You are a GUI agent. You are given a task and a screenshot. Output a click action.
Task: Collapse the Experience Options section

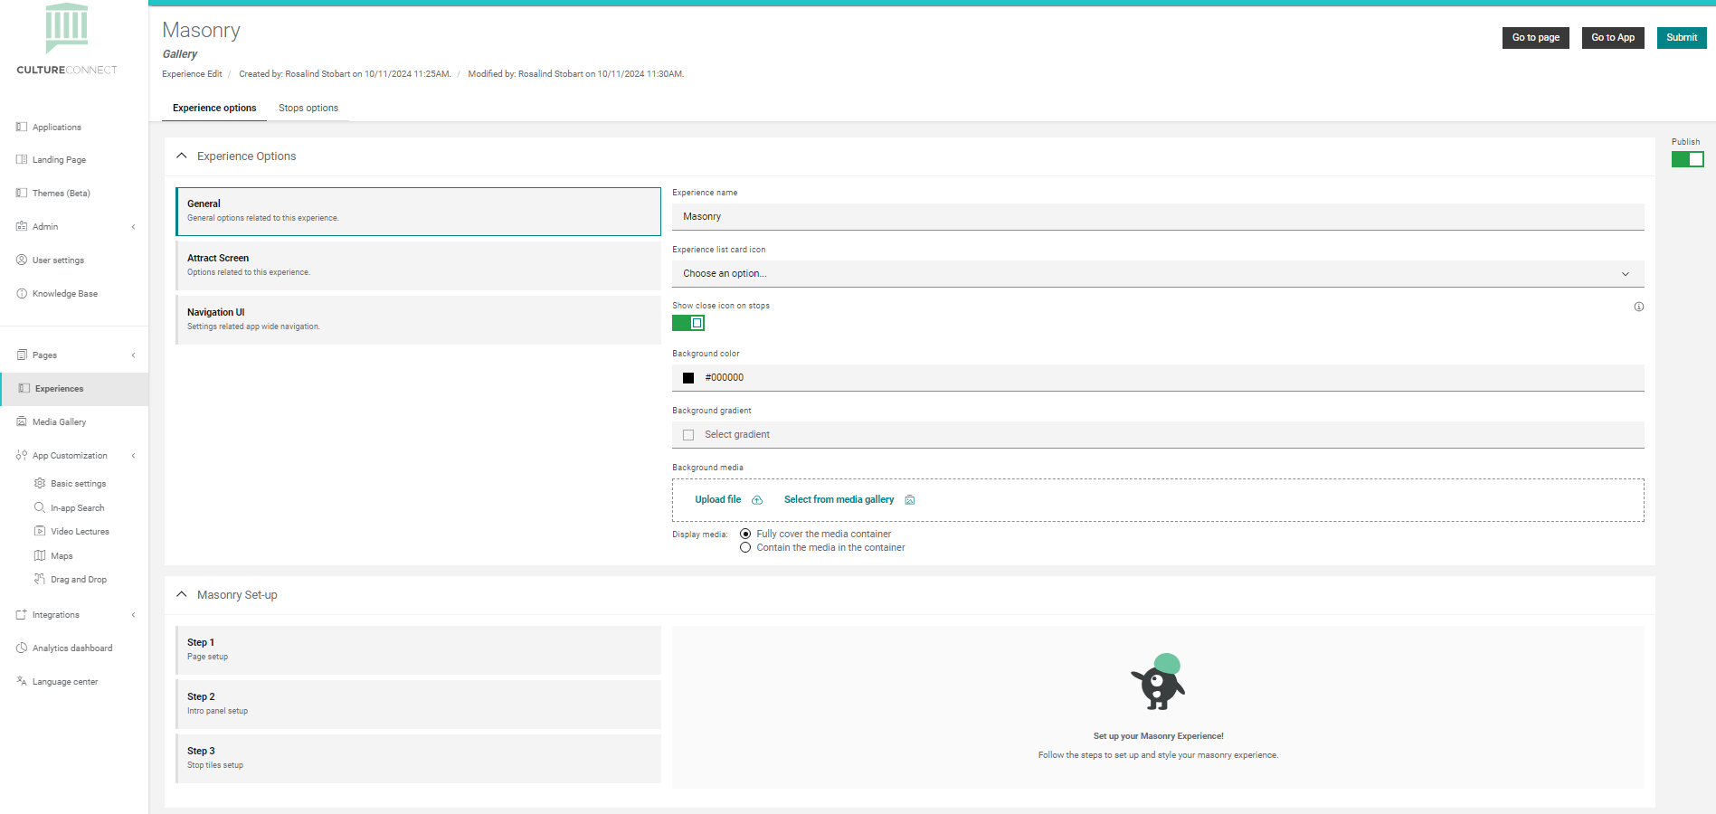click(x=182, y=156)
